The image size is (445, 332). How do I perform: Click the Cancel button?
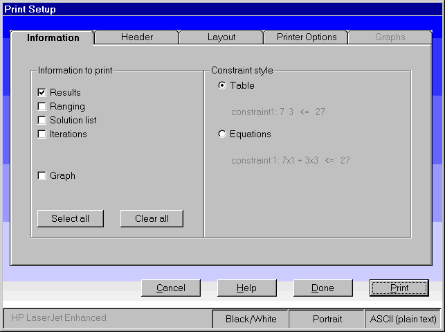coord(171,288)
